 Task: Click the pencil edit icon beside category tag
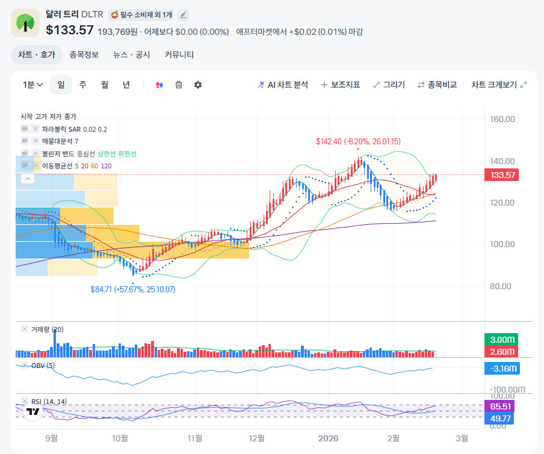coord(183,15)
